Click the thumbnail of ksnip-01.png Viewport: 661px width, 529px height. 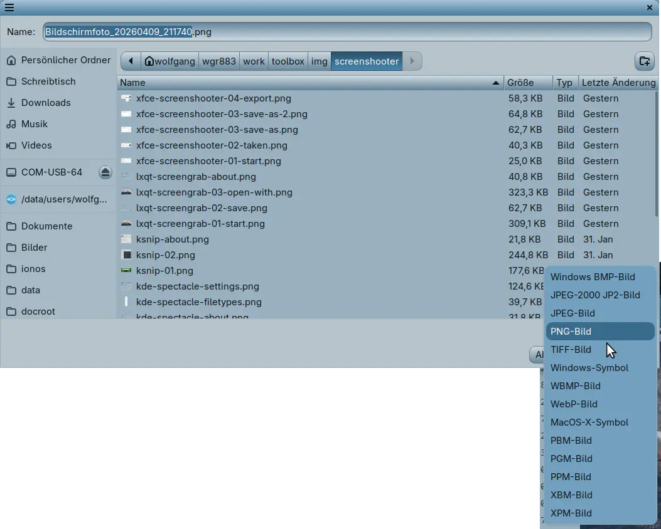126,270
